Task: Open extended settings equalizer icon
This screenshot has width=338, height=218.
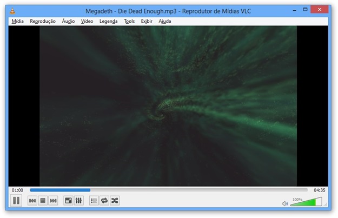Action: (78, 201)
